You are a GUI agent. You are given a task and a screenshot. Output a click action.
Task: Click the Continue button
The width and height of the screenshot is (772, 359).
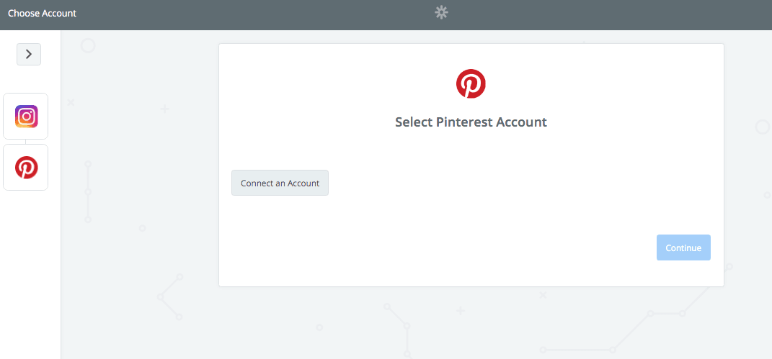coord(683,247)
